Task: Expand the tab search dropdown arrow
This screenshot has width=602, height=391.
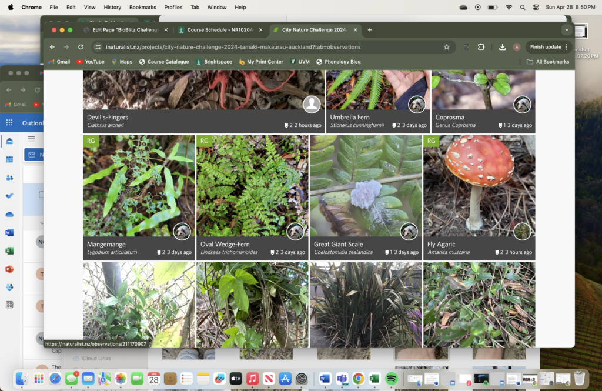Action: (x=567, y=30)
